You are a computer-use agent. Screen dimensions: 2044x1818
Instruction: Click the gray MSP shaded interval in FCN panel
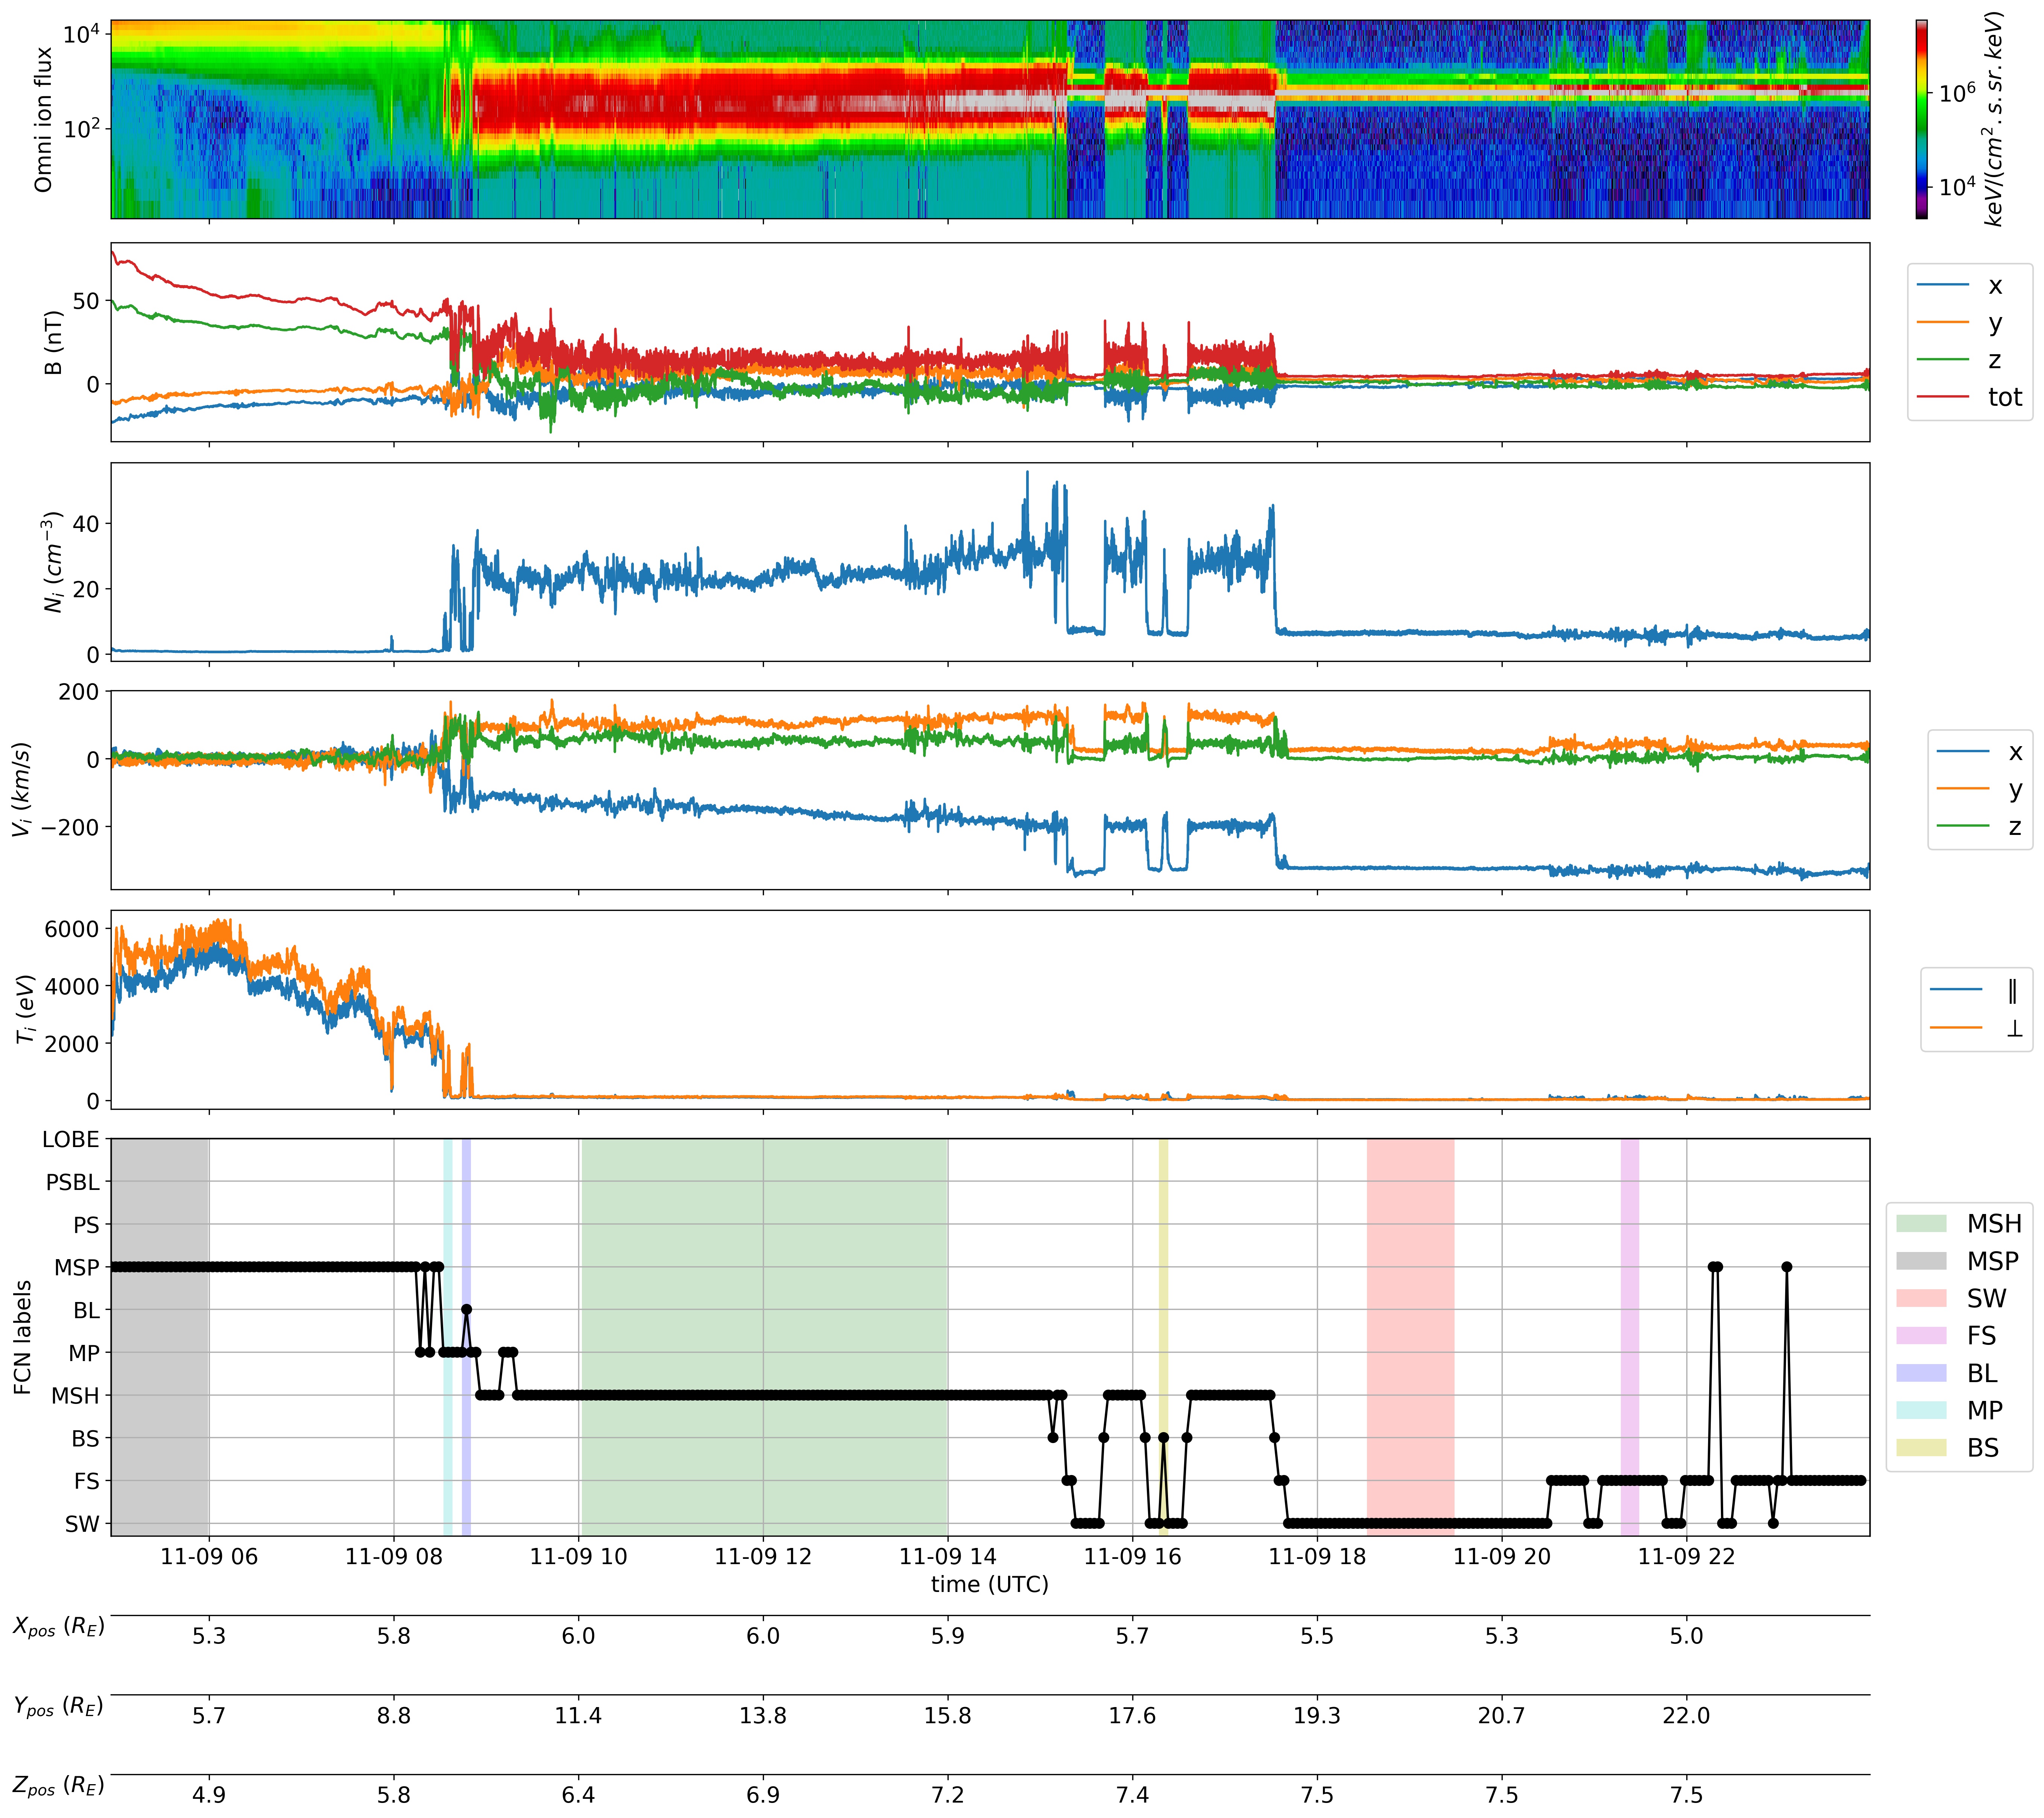pos(160,1337)
